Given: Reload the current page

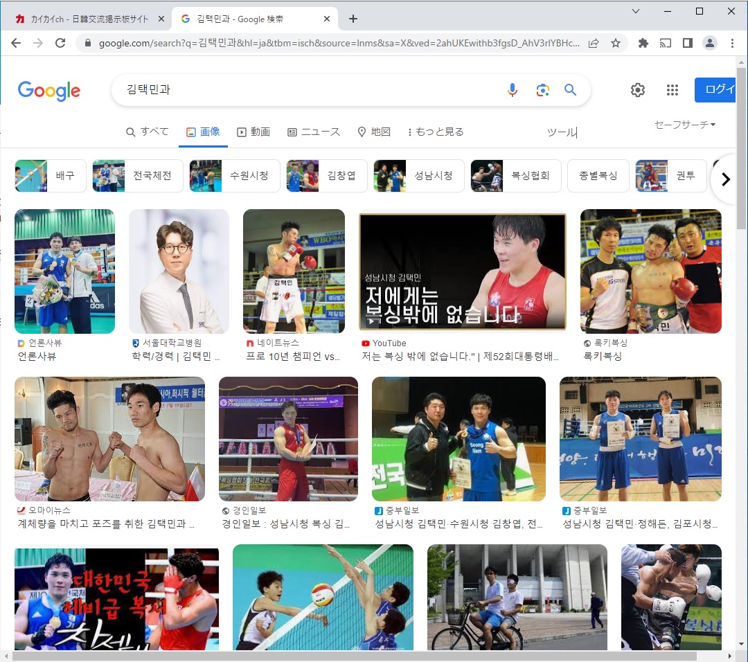Looking at the screenshot, I should (x=60, y=43).
